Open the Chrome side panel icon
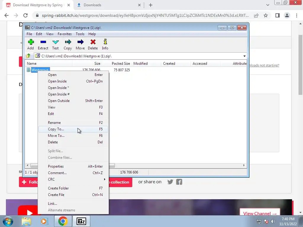This screenshot has width=303, height=227. tap(278, 15)
